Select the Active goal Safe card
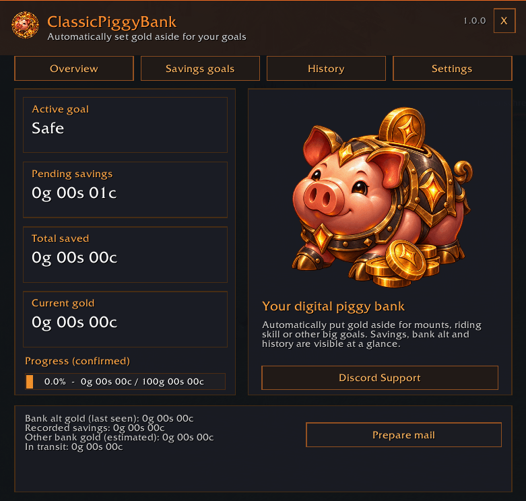The height and width of the screenshot is (501, 526). pos(125,125)
